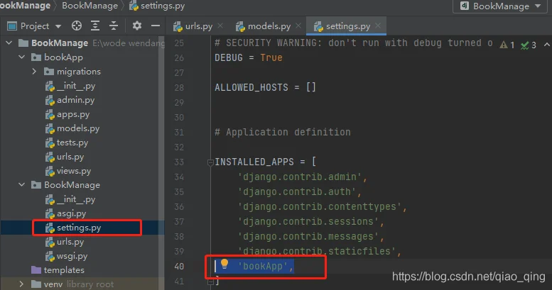Click the Expand All icon in Project toolbar
The image size is (552, 290).
click(95, 26)
